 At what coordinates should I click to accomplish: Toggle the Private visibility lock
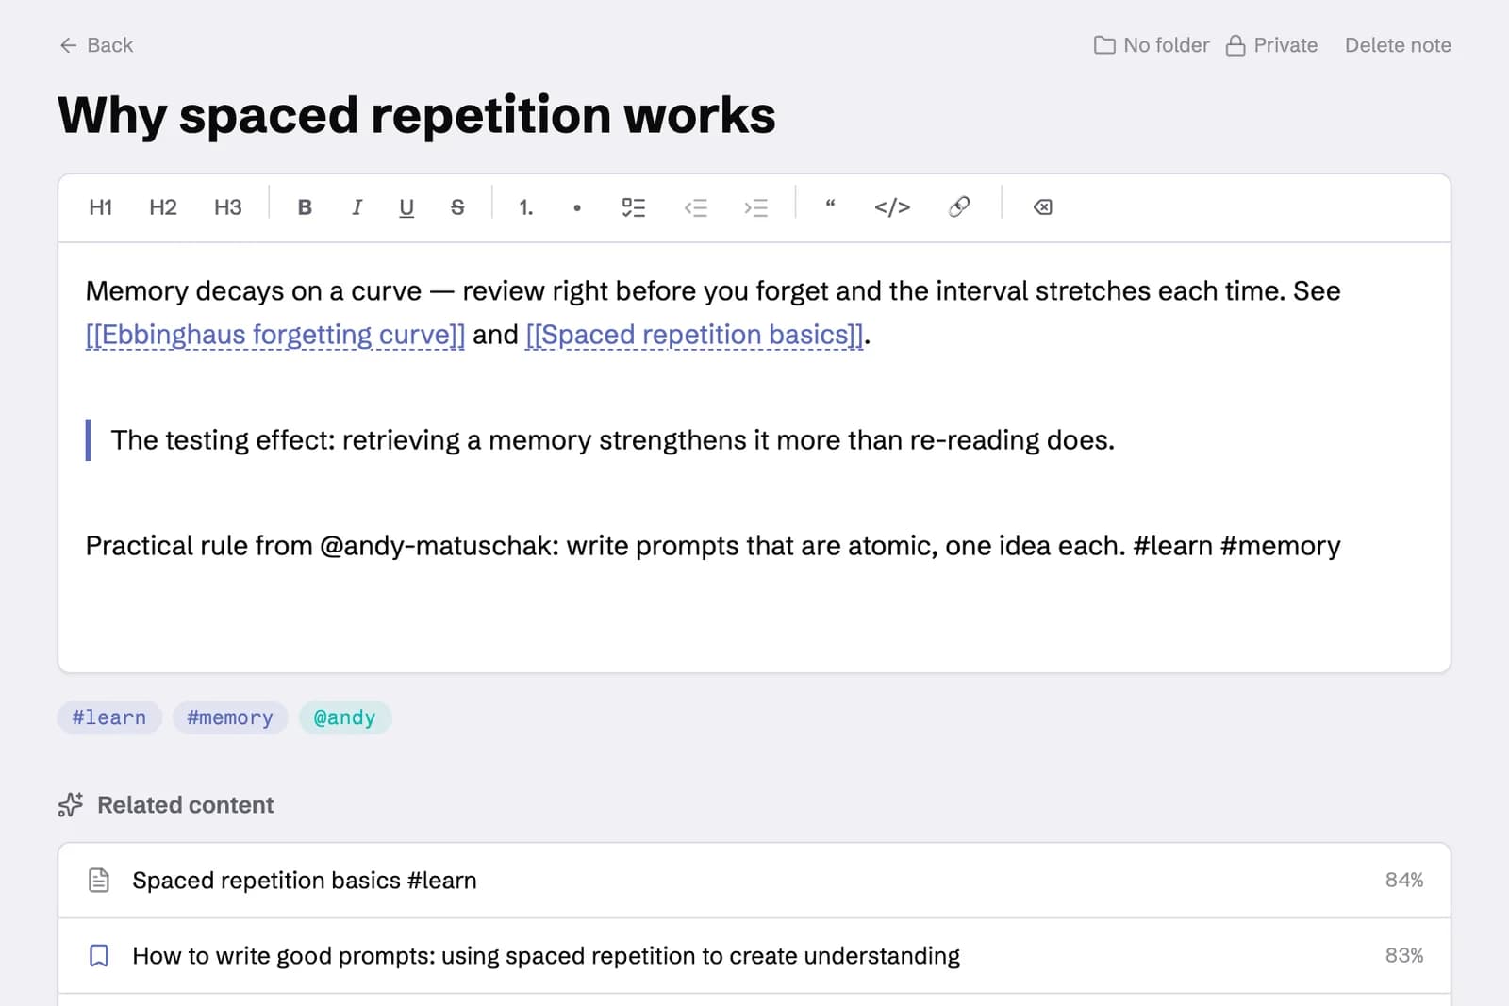click(x=1271, y=45)
